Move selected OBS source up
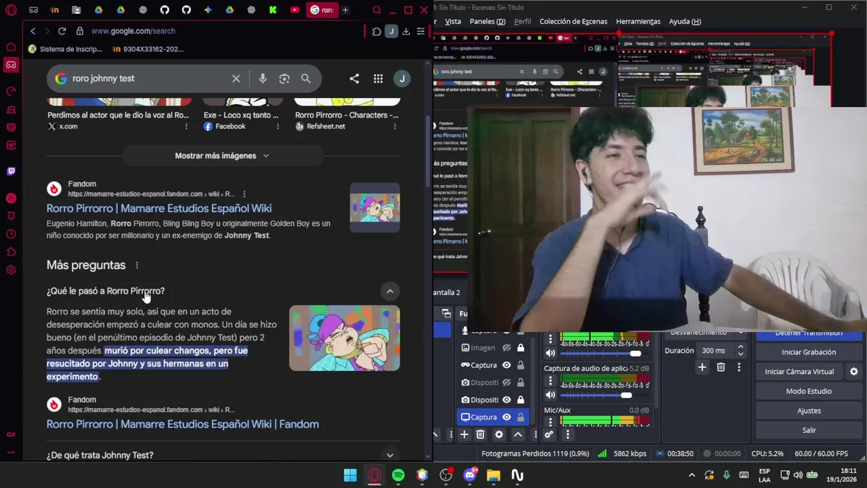This screenshot has width=867, height=488. [x=517, y=434]
